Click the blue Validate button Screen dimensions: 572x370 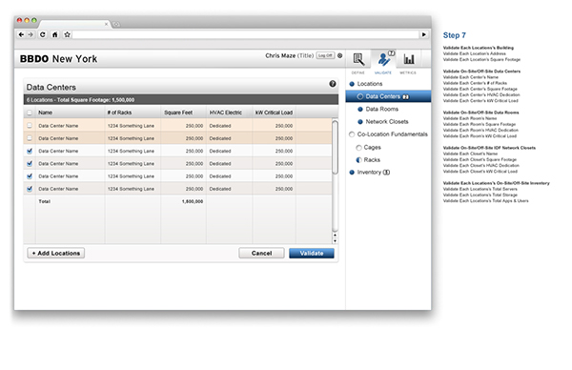pos(312,254)
